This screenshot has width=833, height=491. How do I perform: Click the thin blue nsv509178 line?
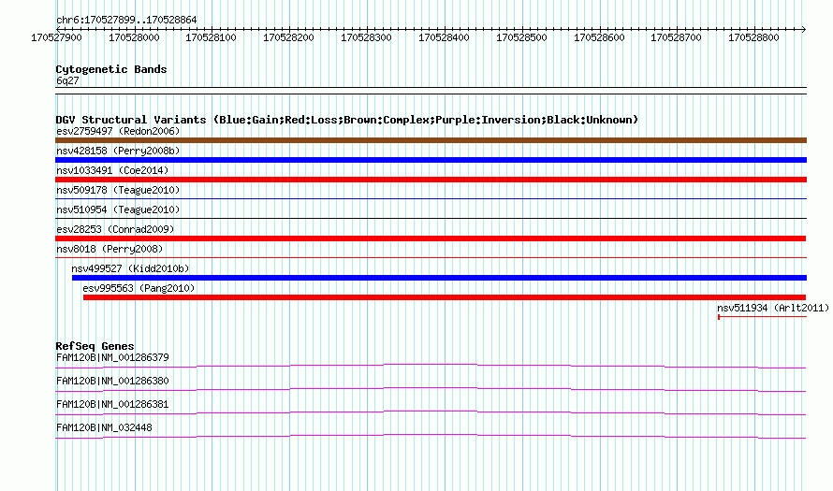[x=431, y=199]
